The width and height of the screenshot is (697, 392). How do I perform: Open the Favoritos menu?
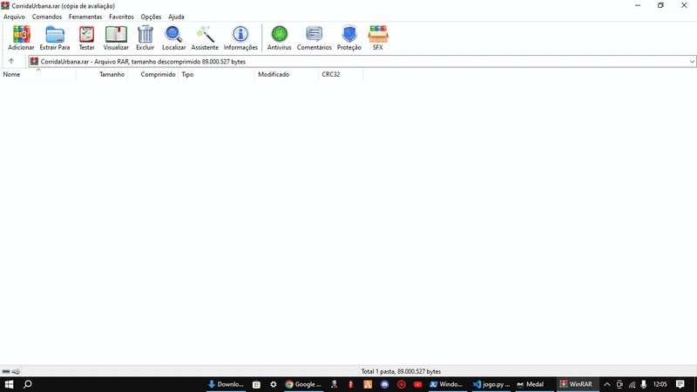pyautogui.click(x=121, y=17)
